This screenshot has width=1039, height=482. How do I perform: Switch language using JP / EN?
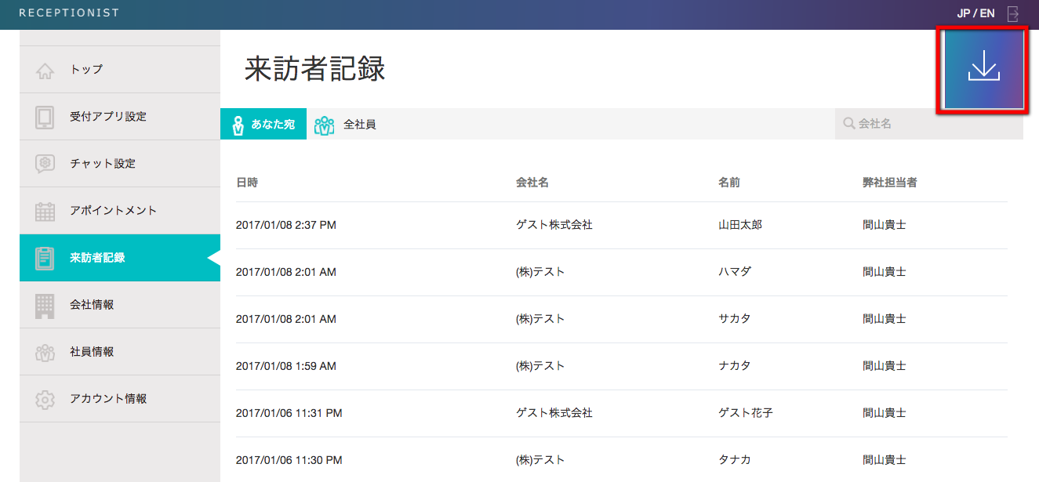975,13
